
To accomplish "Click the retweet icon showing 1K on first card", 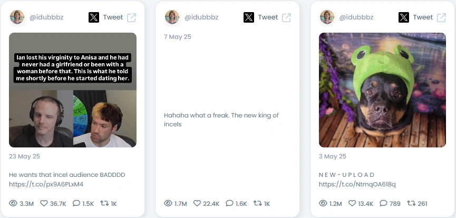I will (x=104, y=203).
